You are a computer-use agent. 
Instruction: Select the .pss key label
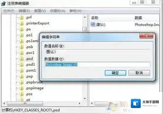[x=29, y=94]
